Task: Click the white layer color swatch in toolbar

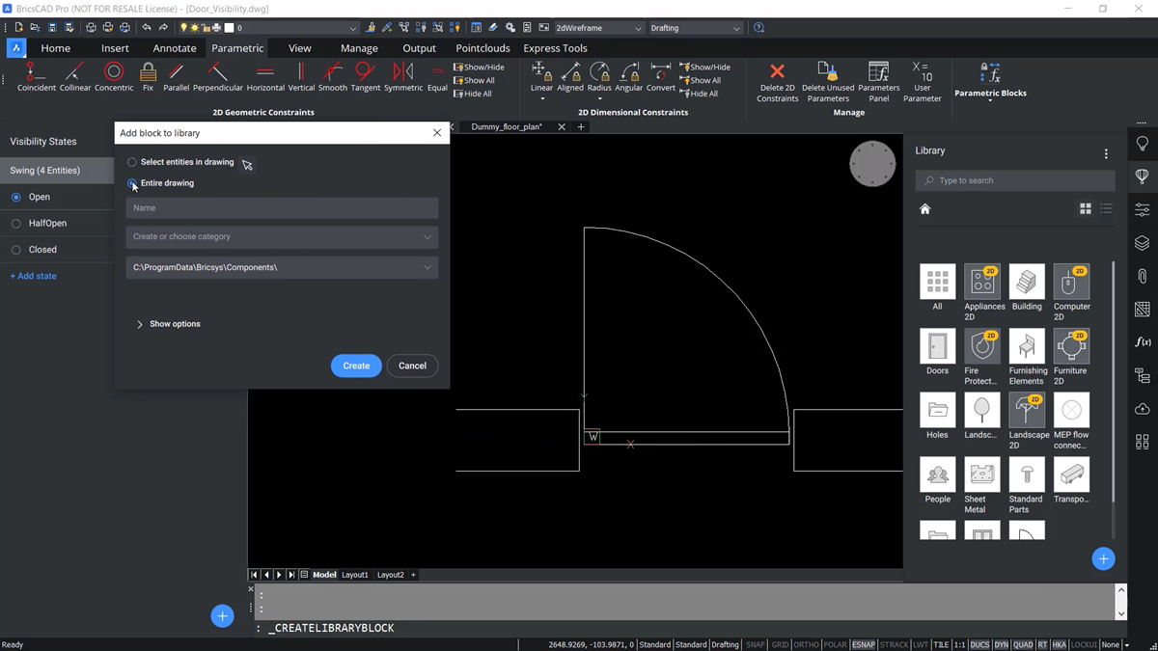Action: (x=232, y=27)
